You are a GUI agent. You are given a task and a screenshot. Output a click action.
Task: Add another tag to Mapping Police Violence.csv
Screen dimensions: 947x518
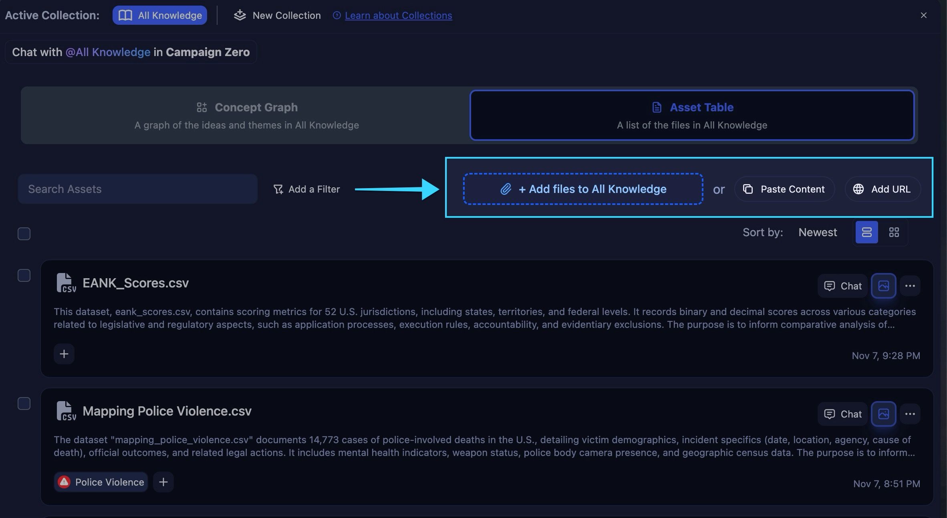tap(163, 482)
